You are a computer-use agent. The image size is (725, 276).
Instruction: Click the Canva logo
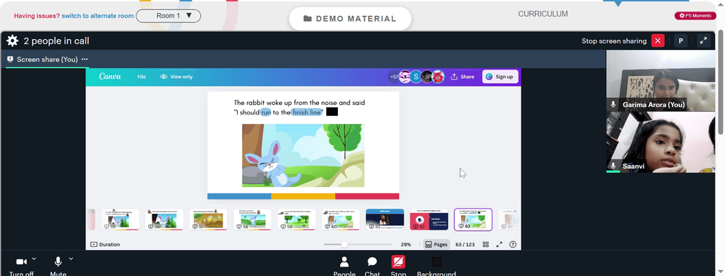(x=109, y=77)
